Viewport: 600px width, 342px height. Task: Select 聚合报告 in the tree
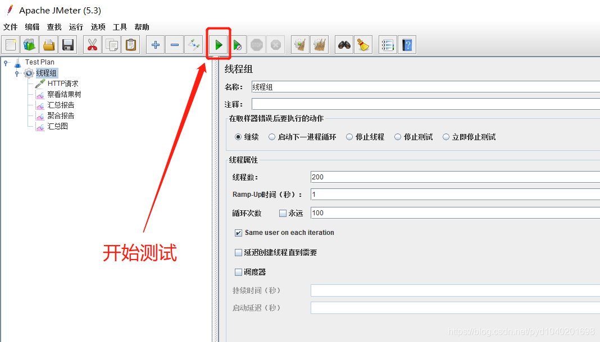tap(61, 115)
